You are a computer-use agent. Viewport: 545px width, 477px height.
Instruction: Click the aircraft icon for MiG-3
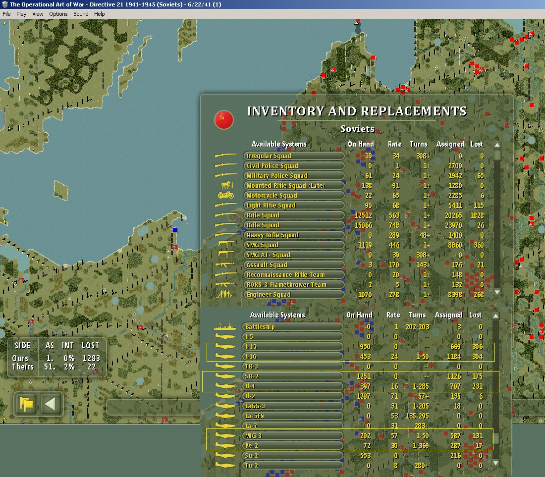[225, 436]
